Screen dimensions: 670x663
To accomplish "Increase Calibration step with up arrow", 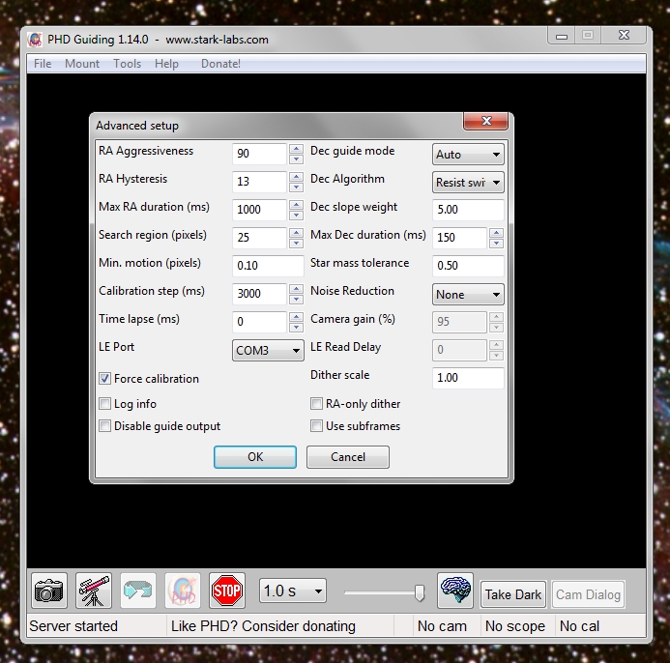I will [x=296, y=289].
